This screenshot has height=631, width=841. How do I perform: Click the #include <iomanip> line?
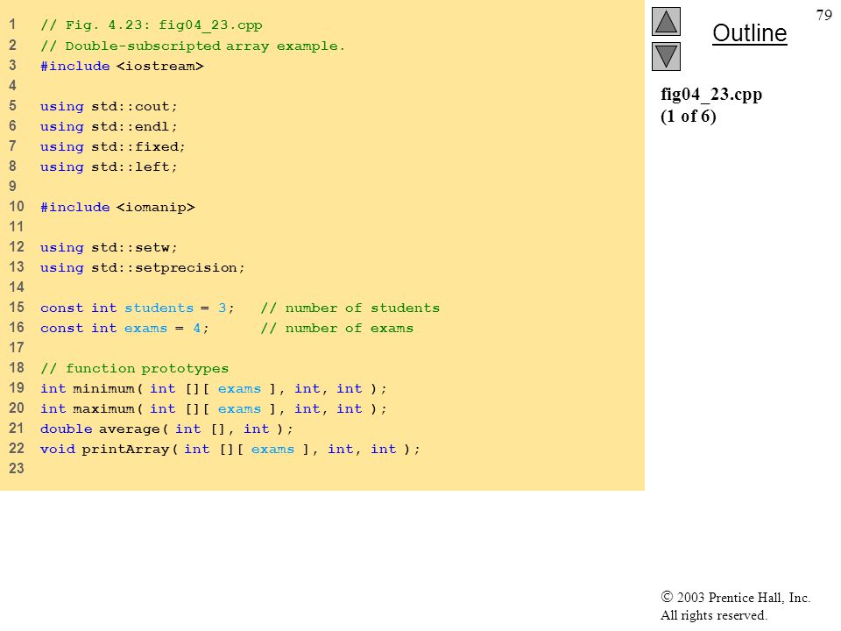click(x=117, y=207)
